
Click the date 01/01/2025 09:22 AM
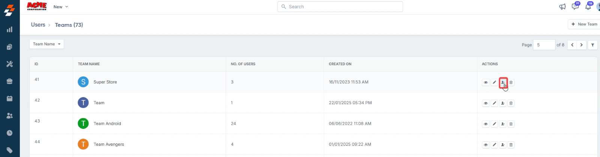click(x=350, y=144)
